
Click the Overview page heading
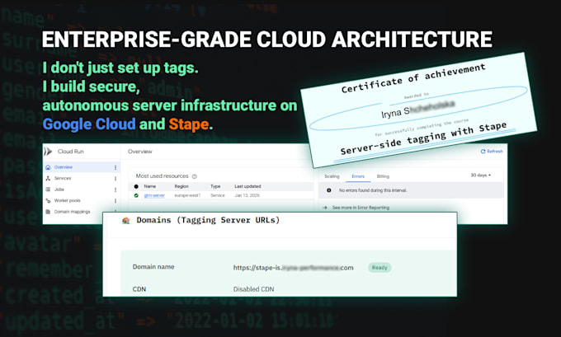[x=140, y=152]
